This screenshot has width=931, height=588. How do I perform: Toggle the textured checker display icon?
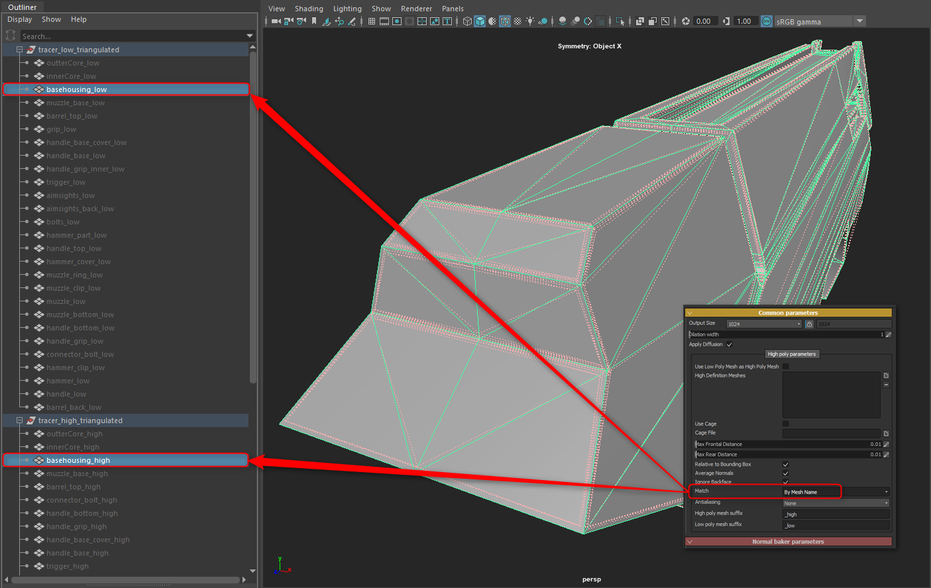click(x=518, y=21)
